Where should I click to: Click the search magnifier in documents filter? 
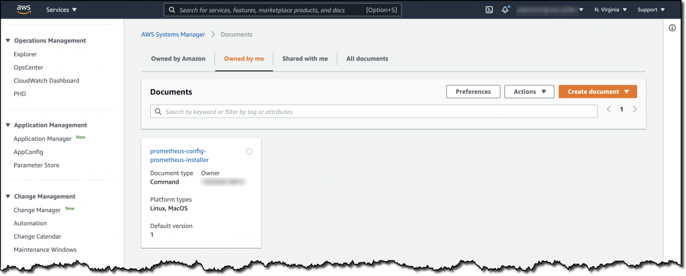coord(158,111)
